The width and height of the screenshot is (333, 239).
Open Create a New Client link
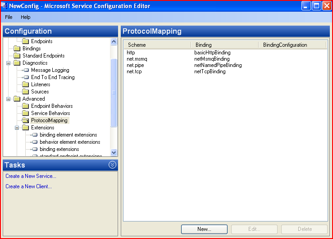click(x=28, y=186)
